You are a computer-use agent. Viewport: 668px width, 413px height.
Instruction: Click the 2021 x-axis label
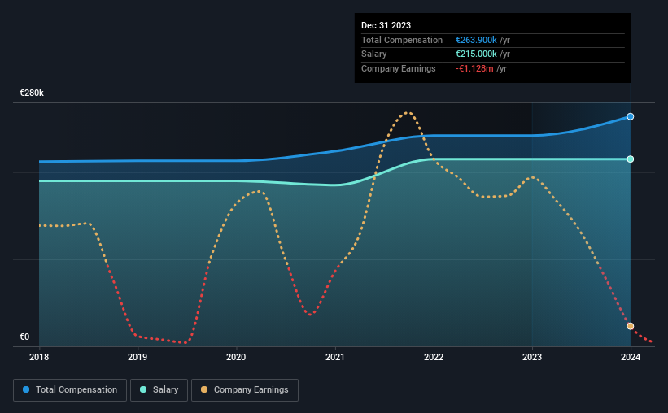coord(335,357)
